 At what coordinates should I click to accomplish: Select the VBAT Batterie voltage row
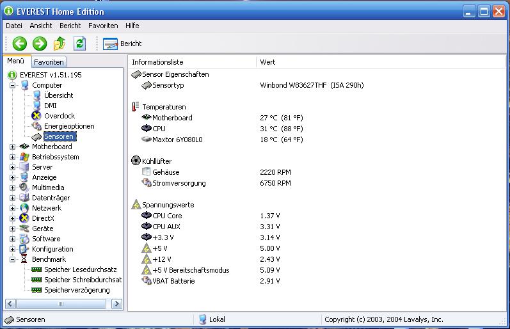211,281
